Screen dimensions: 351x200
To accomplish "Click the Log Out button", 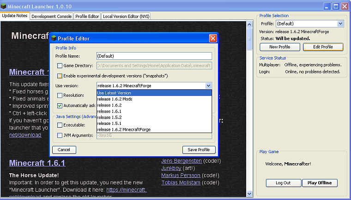I will click(x=284, y=183).
